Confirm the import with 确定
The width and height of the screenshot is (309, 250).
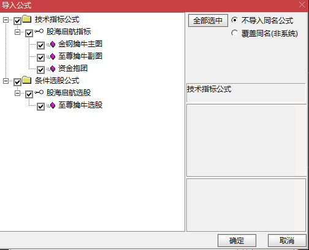[237, 240]
